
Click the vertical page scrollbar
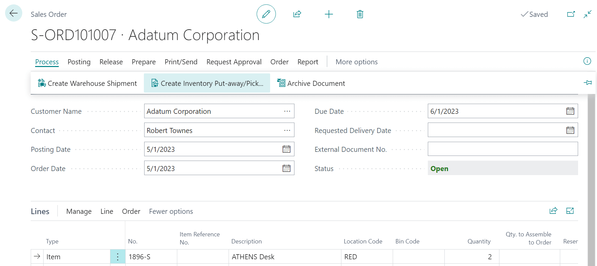(591, 180)
